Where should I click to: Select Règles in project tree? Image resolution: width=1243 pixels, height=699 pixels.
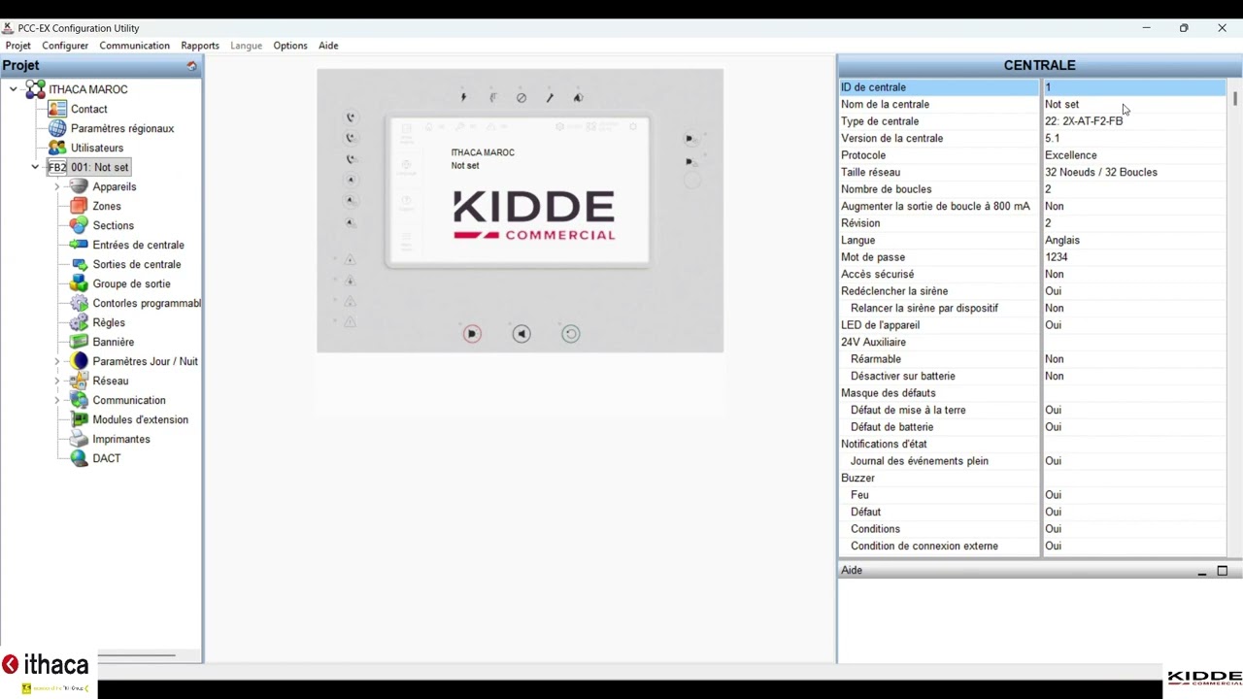[109, 322]
